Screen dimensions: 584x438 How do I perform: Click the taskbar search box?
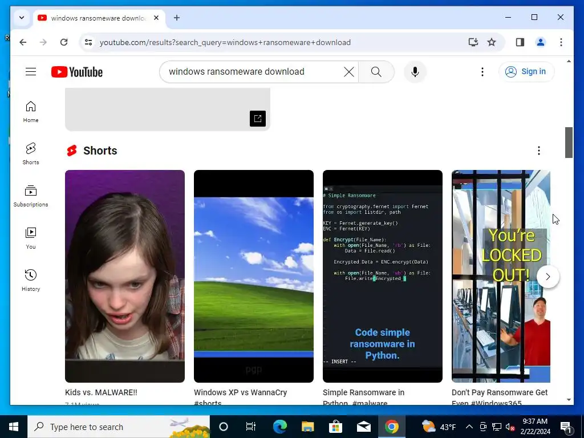(119, 427)
